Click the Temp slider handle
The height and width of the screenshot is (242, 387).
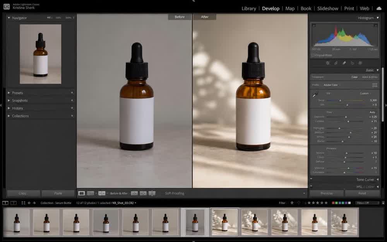[340, 101]
